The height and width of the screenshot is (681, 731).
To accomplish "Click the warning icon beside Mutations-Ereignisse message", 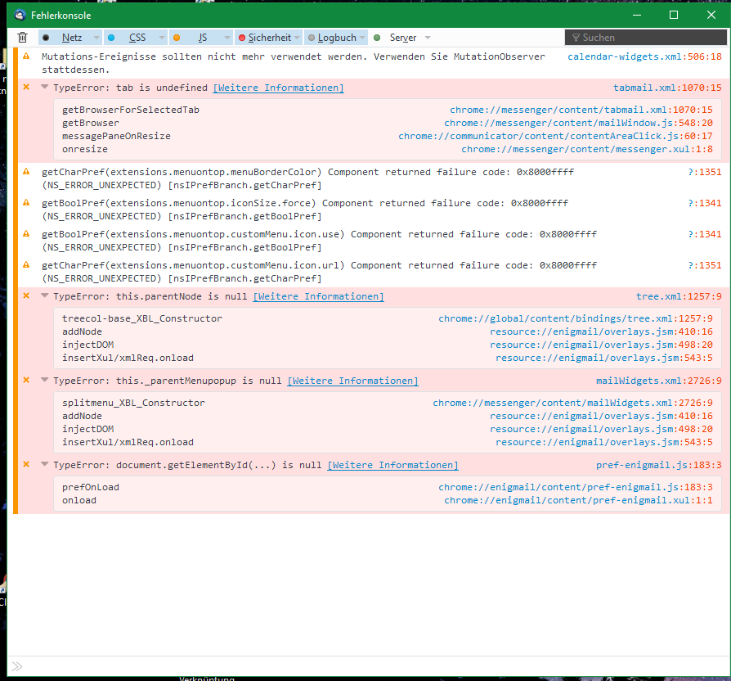I will [25, 56].
